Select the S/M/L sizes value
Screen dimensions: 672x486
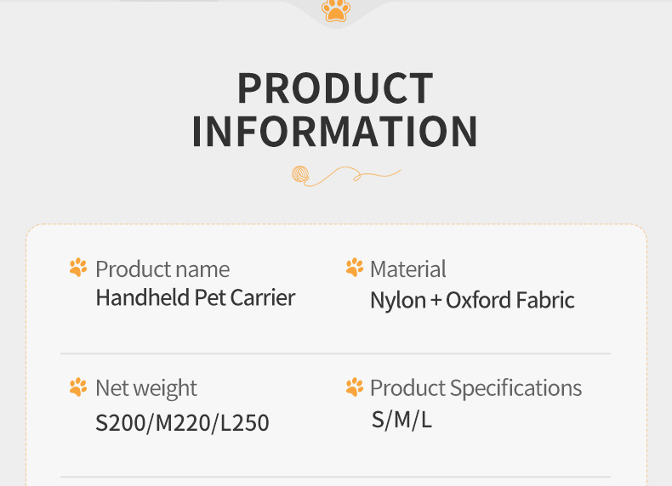[x=401, y=420]
